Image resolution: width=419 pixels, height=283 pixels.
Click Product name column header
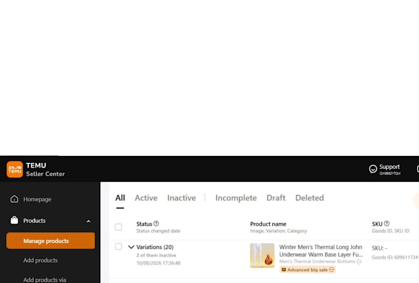(268, 224)
